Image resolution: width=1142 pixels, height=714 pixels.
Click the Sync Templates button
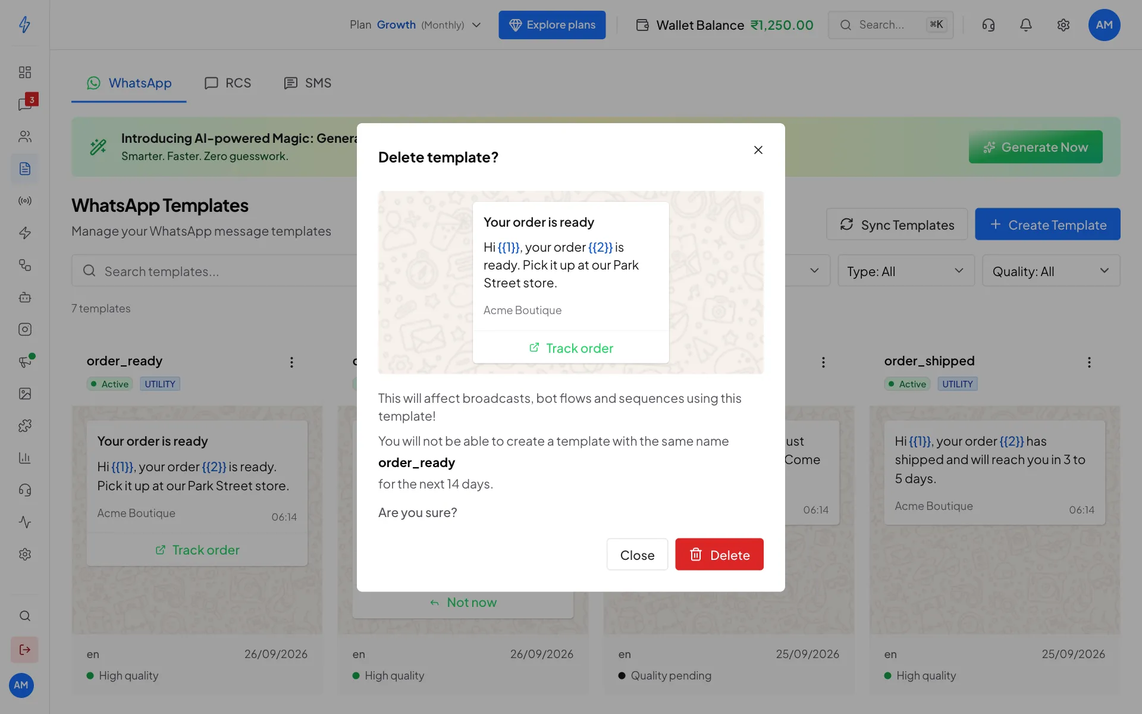897,224
